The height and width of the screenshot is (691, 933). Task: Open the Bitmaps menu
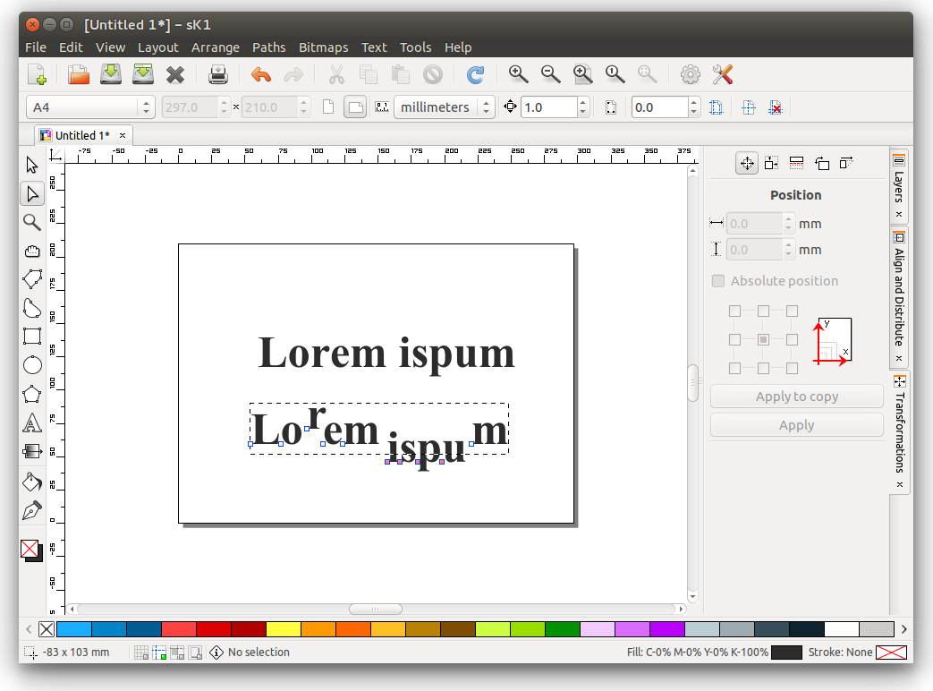323,47
